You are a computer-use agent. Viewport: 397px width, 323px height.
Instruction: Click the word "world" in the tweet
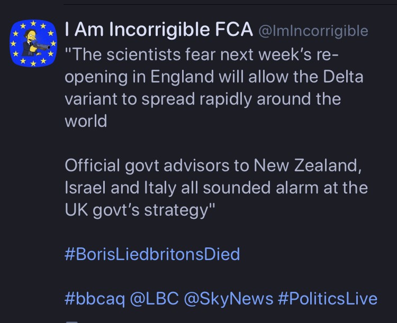tap(86, 121)
